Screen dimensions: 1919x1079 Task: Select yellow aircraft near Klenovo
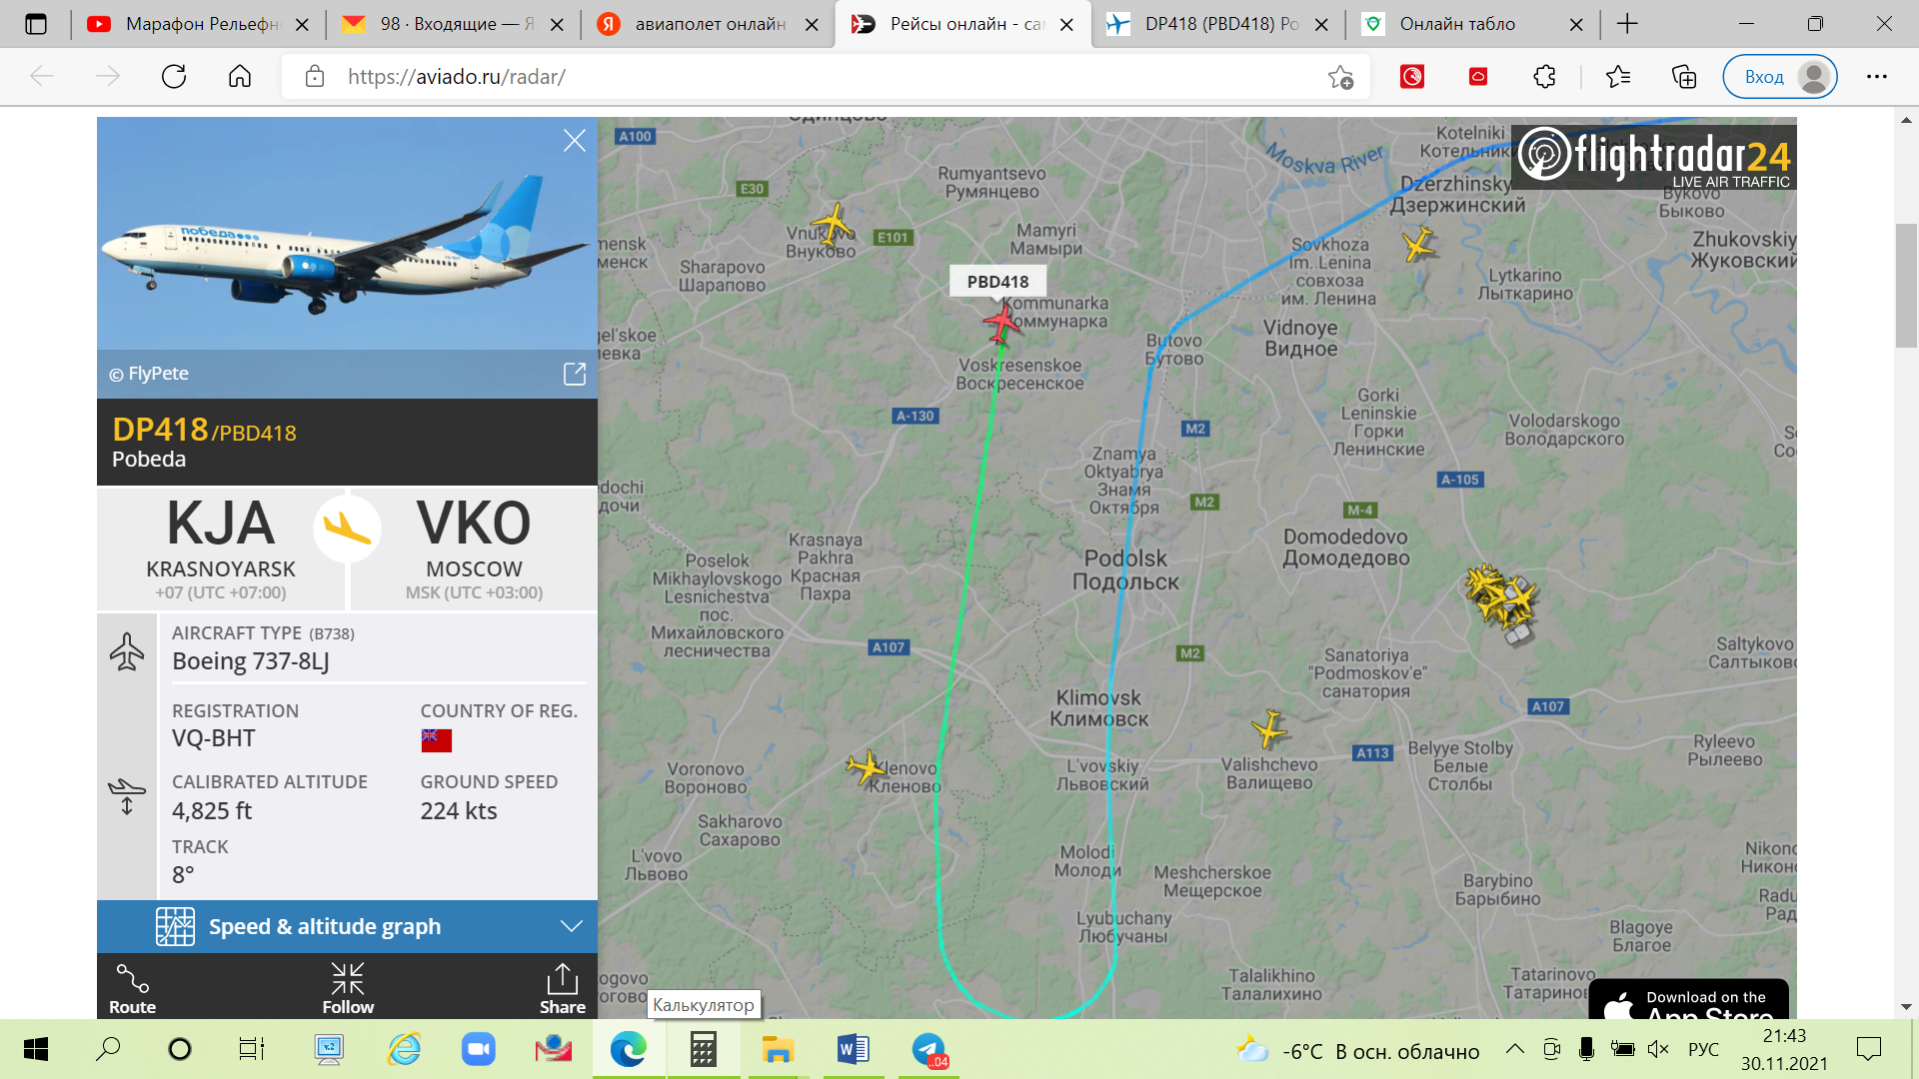tap(866, 767)
